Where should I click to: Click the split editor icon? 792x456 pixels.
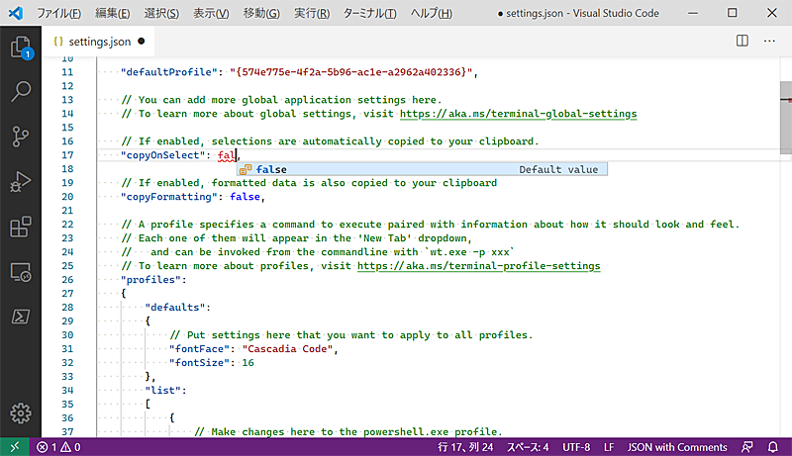tap(742, 42)
